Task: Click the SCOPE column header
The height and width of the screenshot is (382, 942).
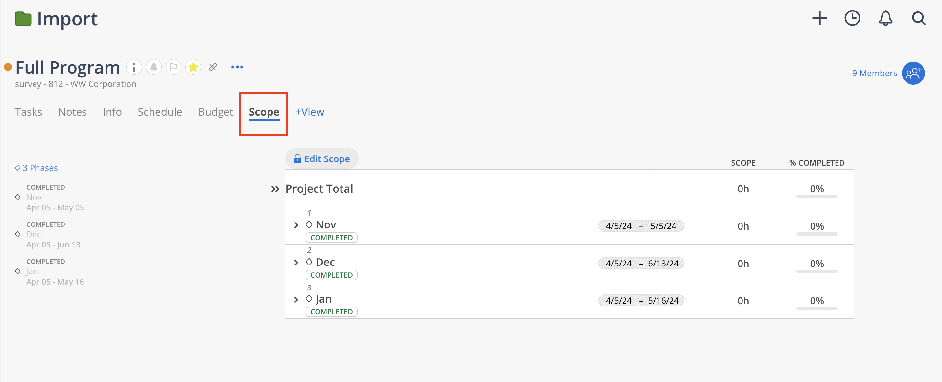Action: click(743, 163)
